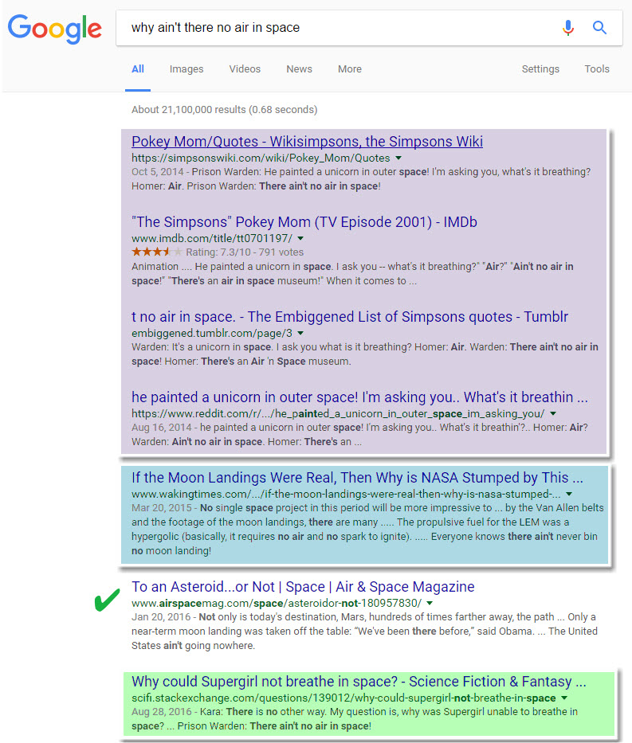Click the scifi.stackexchange.com questions URL text
632x743 pixels.
[343, 698]
